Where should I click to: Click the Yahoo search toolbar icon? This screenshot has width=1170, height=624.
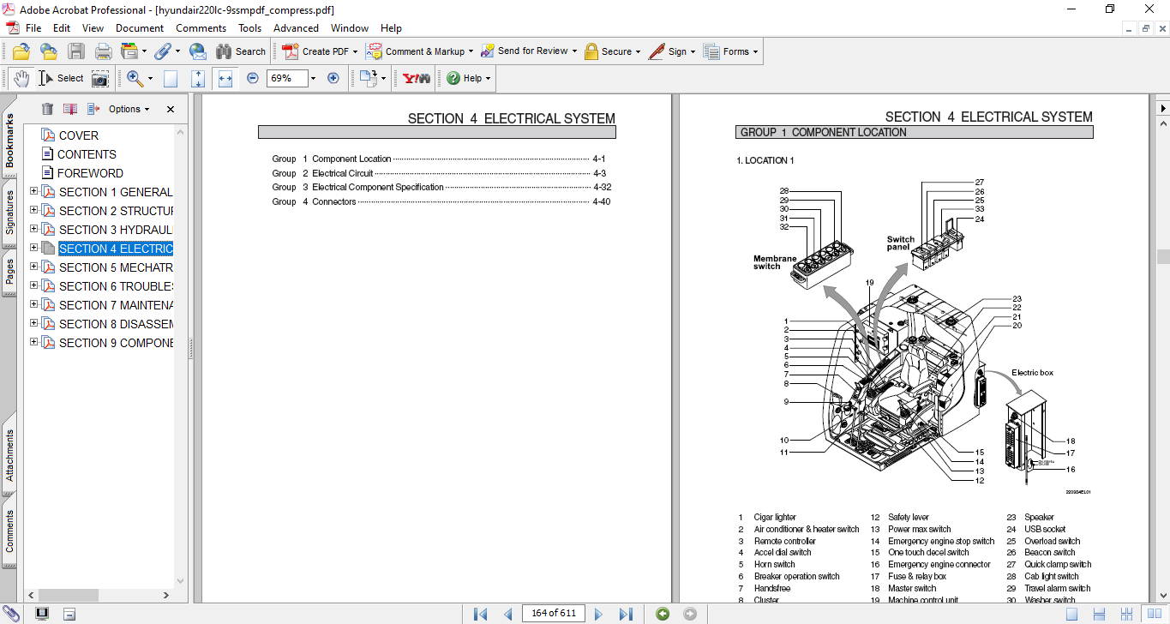417,78
